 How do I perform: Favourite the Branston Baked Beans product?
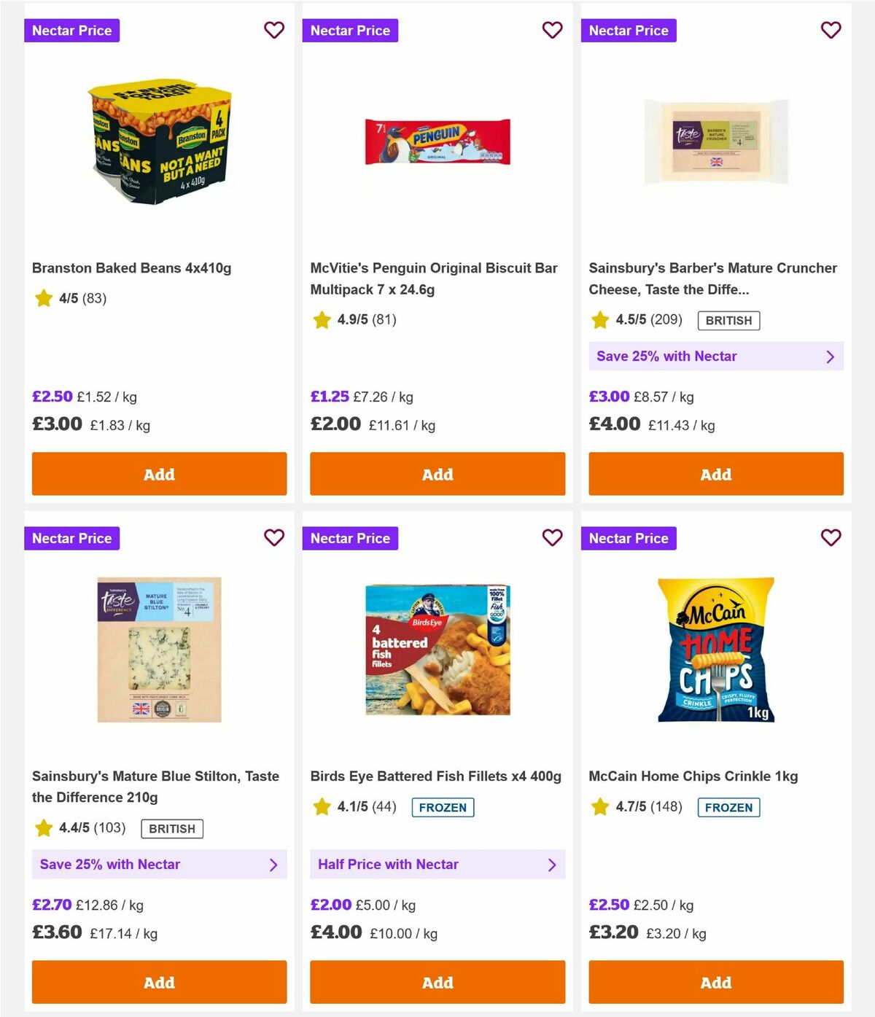[274, 30]
